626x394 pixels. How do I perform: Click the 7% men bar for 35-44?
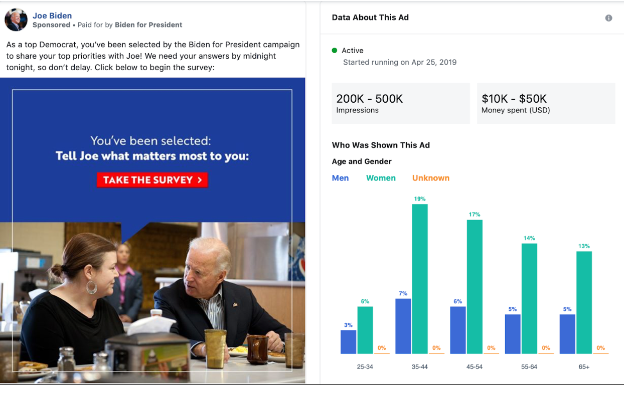click(403, 326)
